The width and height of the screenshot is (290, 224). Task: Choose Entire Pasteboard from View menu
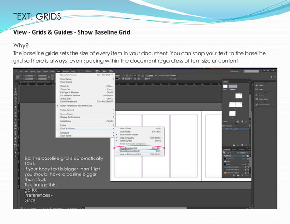[x=85, y=101]
